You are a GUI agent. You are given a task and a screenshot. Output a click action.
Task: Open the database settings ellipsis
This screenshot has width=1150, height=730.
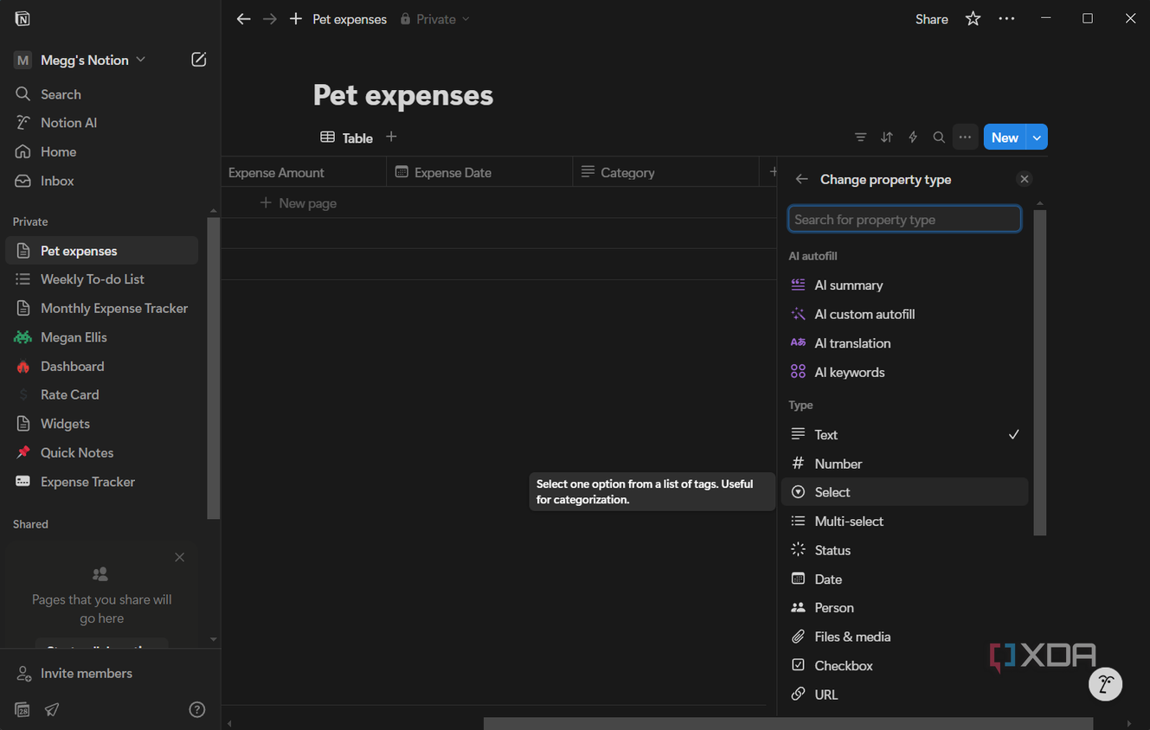click(x=965, y=138)
